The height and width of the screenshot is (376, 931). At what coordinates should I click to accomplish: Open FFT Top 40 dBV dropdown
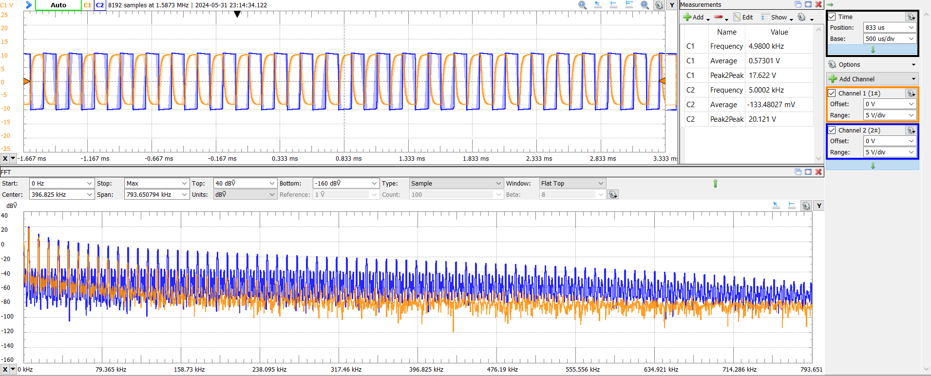(x=245, y=184)
